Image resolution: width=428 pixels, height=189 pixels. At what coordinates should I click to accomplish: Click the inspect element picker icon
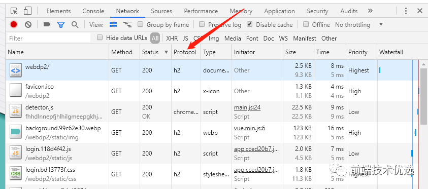pyautogui.click(x=14, y=11)
